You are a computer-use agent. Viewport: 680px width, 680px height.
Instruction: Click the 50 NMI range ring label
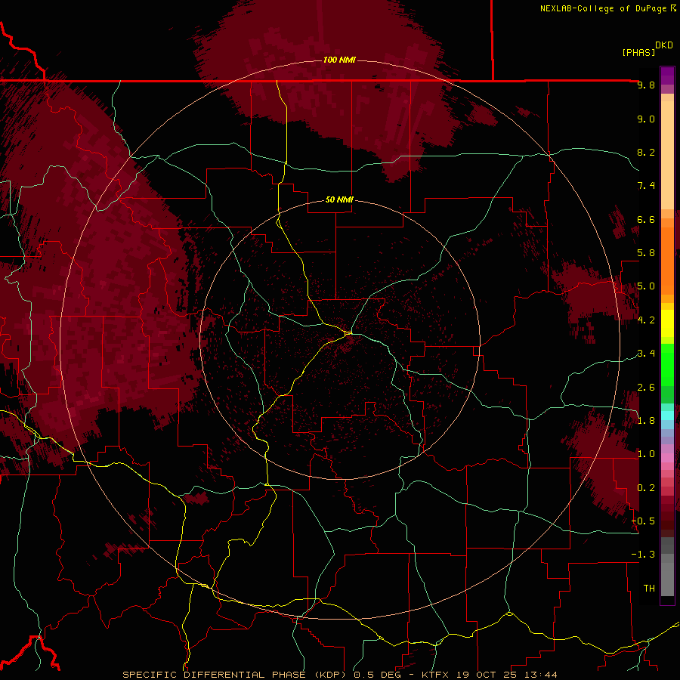coord(339,199)
